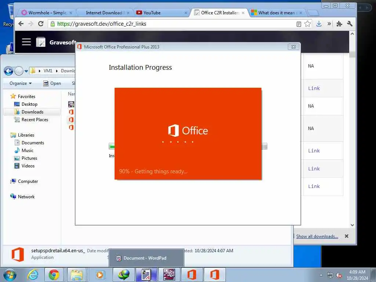Bookmark this page with the star icon

pos(307,24)
